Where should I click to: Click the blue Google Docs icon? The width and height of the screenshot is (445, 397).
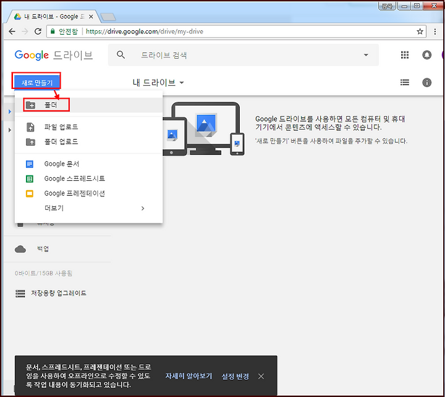[30, 164]
